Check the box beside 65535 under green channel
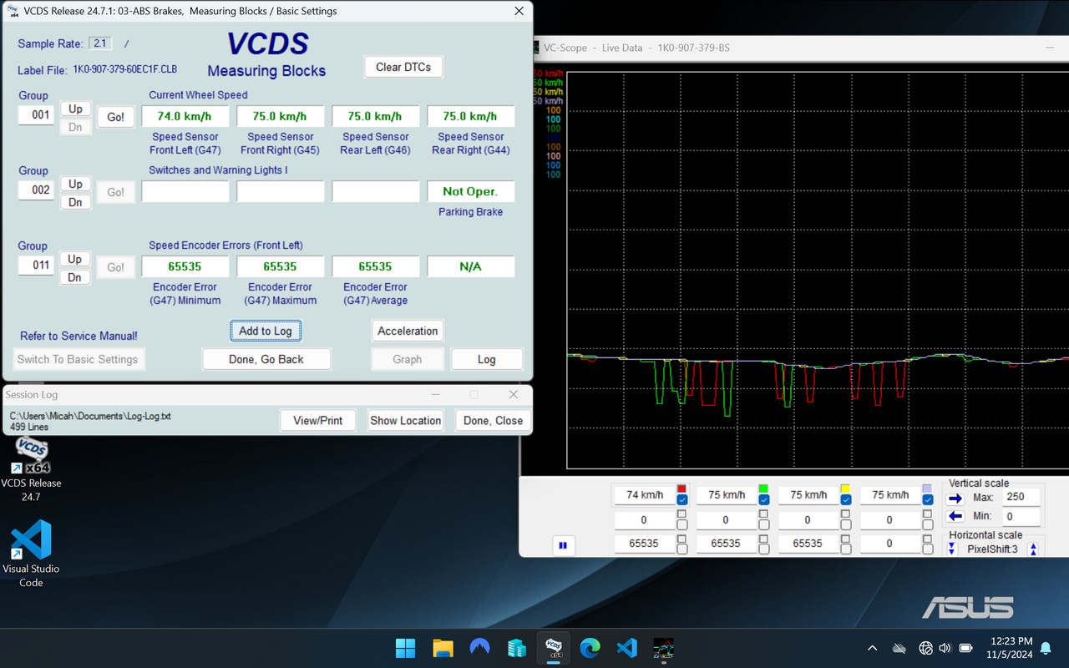 click(763, 549)
